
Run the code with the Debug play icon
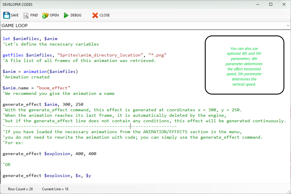point(66,15)
